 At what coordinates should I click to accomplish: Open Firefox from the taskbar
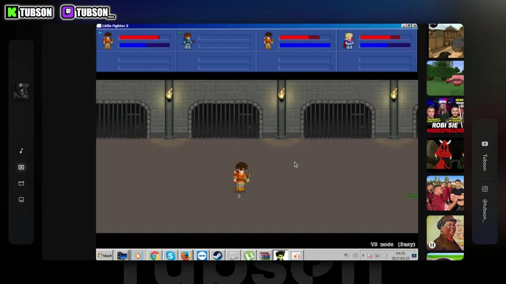pyautogui.click(x=185, y=256)
